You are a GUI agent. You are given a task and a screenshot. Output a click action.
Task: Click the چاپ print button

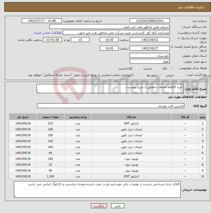(x=118, y=206)
